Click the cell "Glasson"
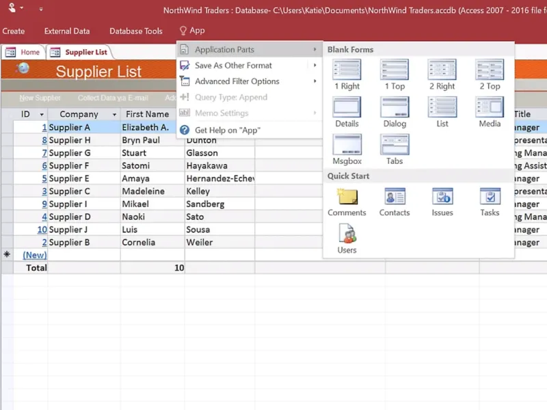The height and width of the screenshot is (410, 547). coord(219,153)
